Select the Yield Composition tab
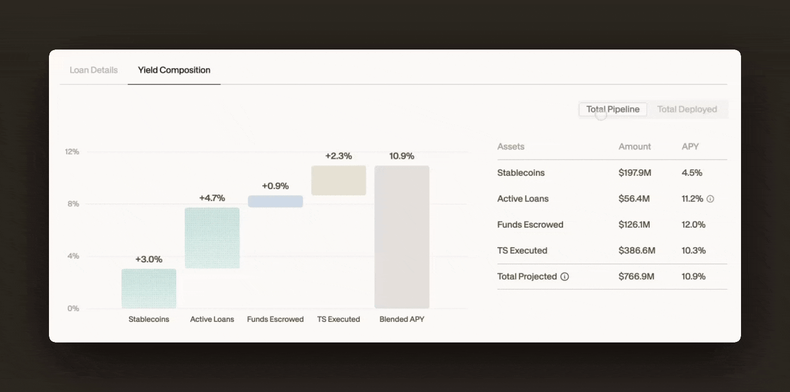 coord(174,70)
